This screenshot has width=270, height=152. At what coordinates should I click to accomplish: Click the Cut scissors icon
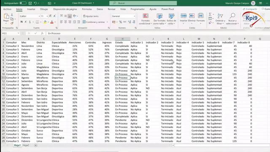[x=12, y=15]
